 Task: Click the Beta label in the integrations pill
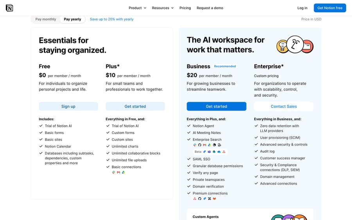click(x=198, y=152)
